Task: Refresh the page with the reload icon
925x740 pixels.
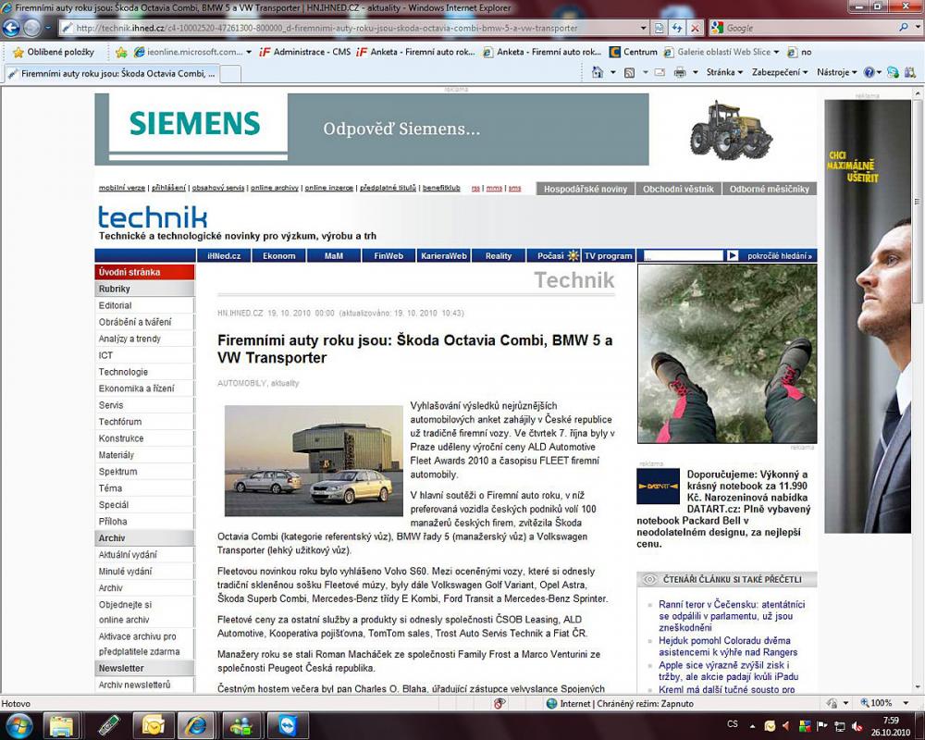Action: point(677,28)
